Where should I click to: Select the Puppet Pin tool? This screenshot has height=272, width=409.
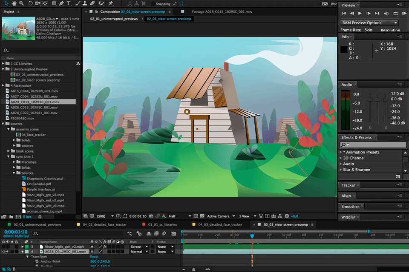pos(111,3)
